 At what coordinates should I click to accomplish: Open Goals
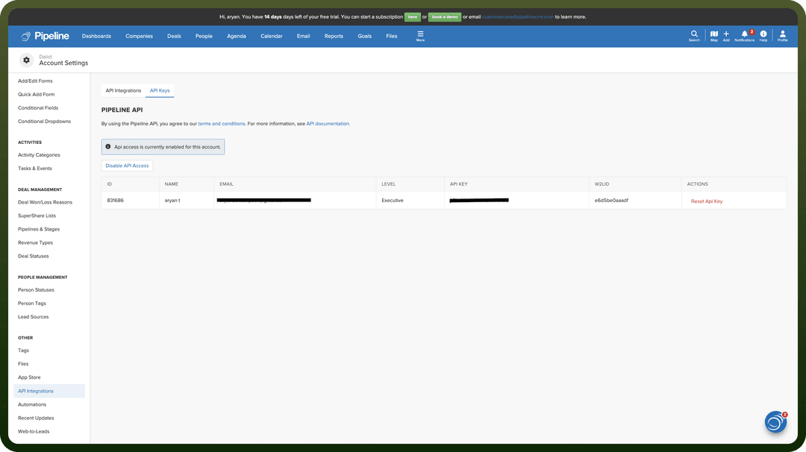(x=364, y=36)
